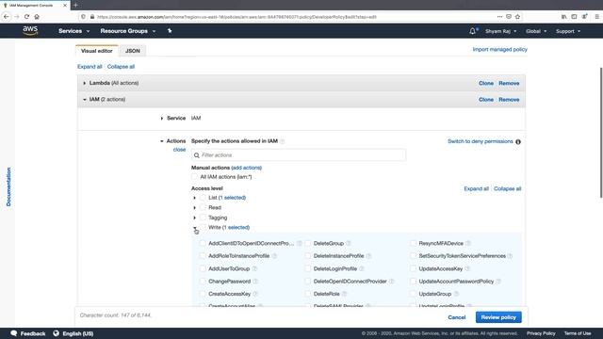Click the Filter actions search field
Image resolution: width=603 pixels, height=339 pixels.
pyautogui.click(x=299, y=154)
